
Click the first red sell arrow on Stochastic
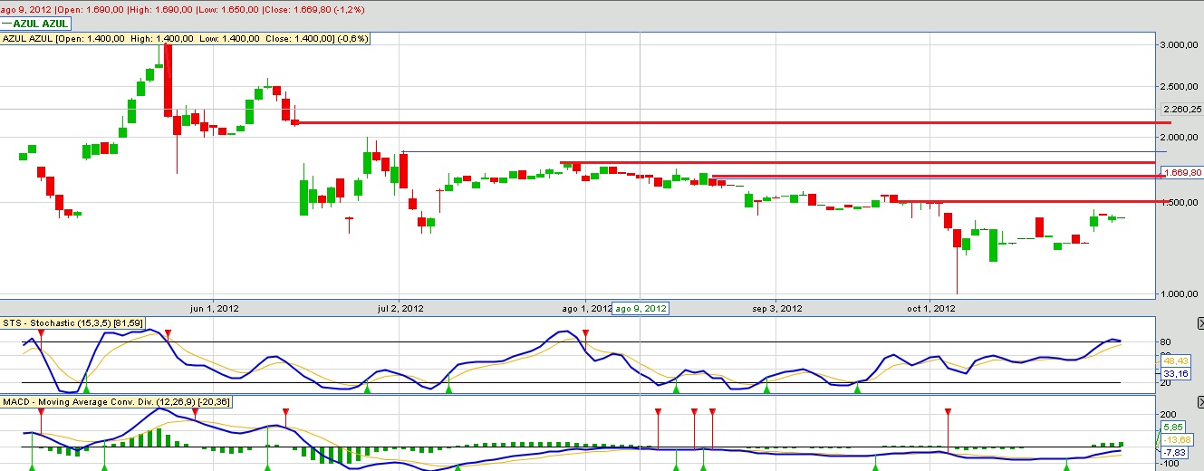(41, 334)
